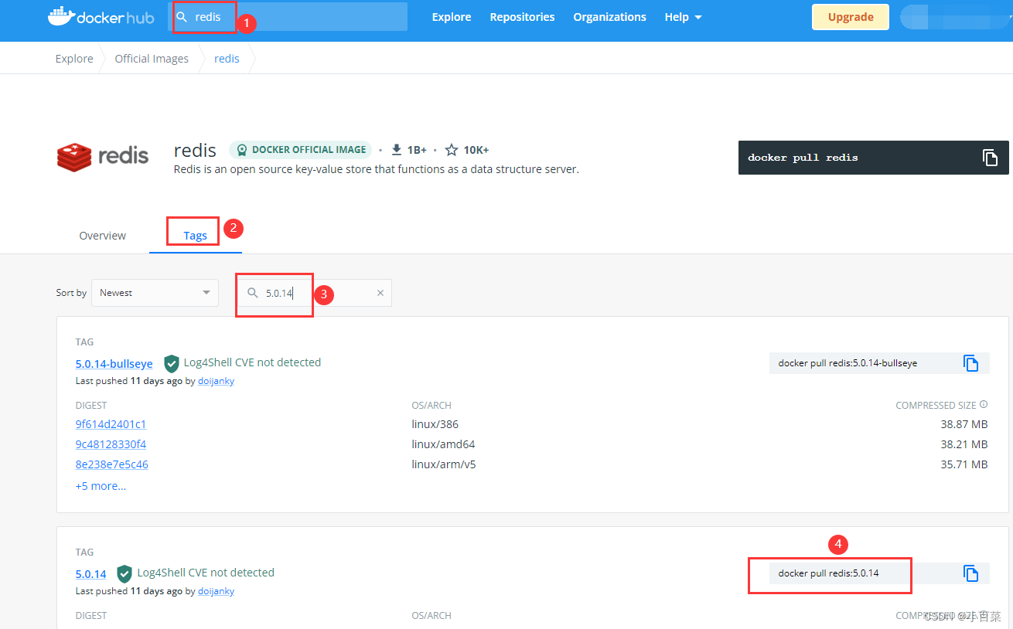Click the search icon in tag filter box
Screen dimensions: 1013x629
(252, 293)
